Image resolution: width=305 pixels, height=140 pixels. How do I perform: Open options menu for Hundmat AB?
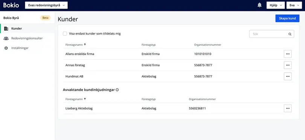[288, 76]
